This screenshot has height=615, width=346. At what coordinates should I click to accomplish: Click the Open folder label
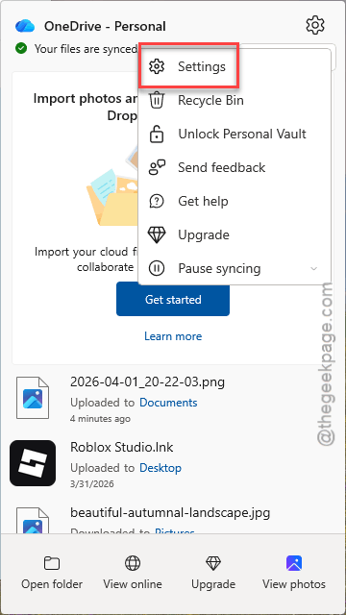52,584
